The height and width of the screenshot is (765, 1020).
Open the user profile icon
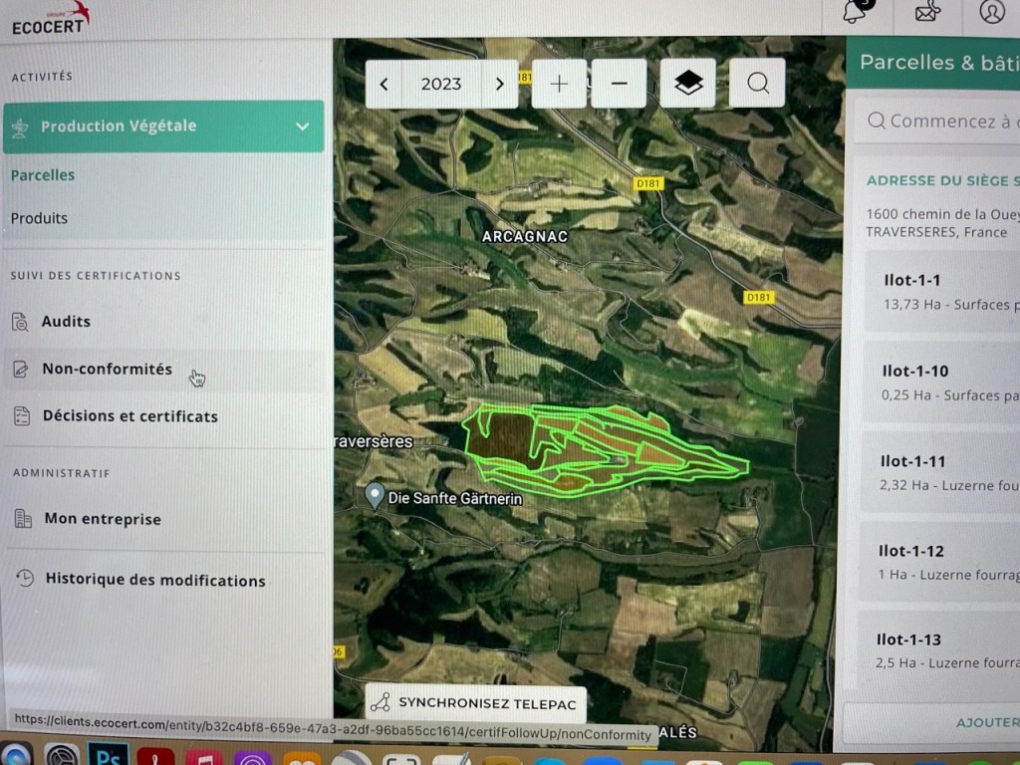point(992,12)
